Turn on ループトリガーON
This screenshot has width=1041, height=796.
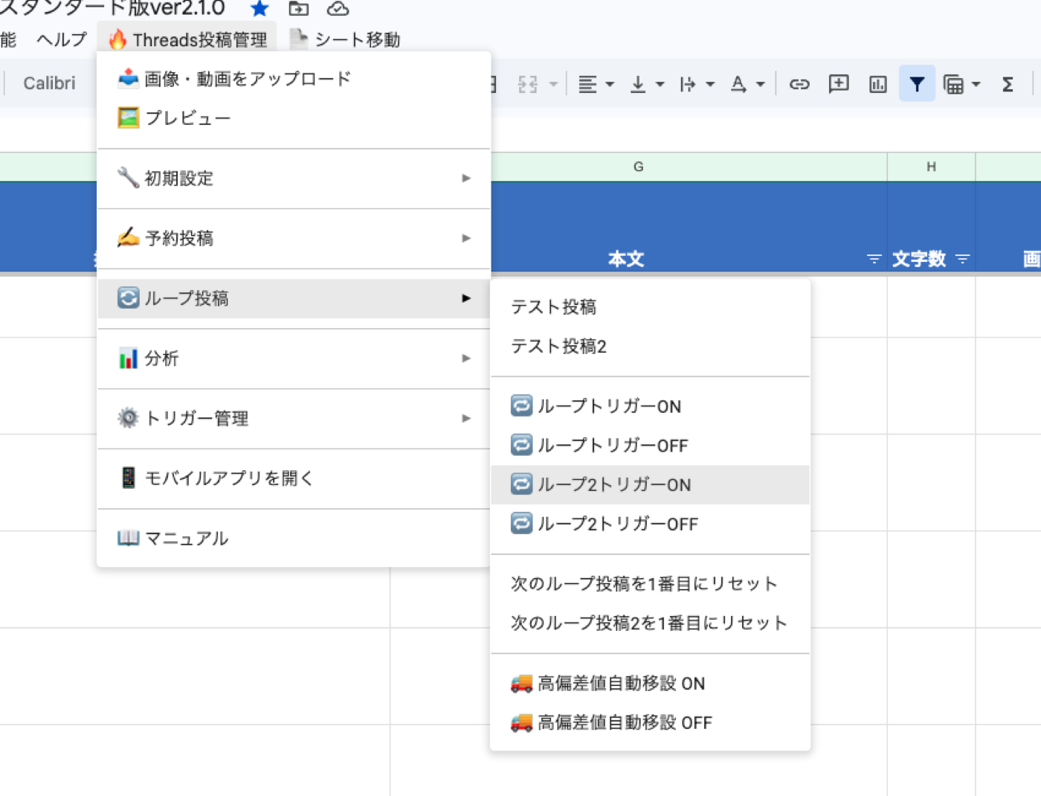(x=651, y=406)
